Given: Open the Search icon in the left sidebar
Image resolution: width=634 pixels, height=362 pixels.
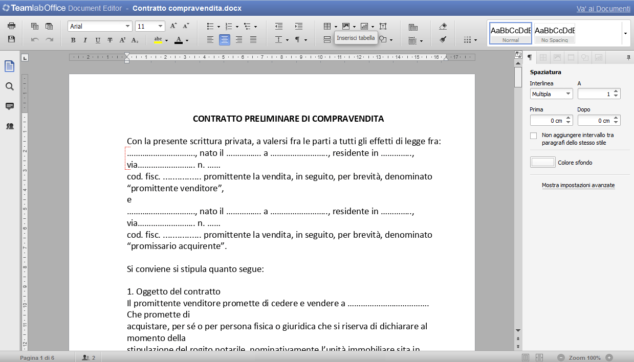Looking at the screenshot, I should 10,86.
